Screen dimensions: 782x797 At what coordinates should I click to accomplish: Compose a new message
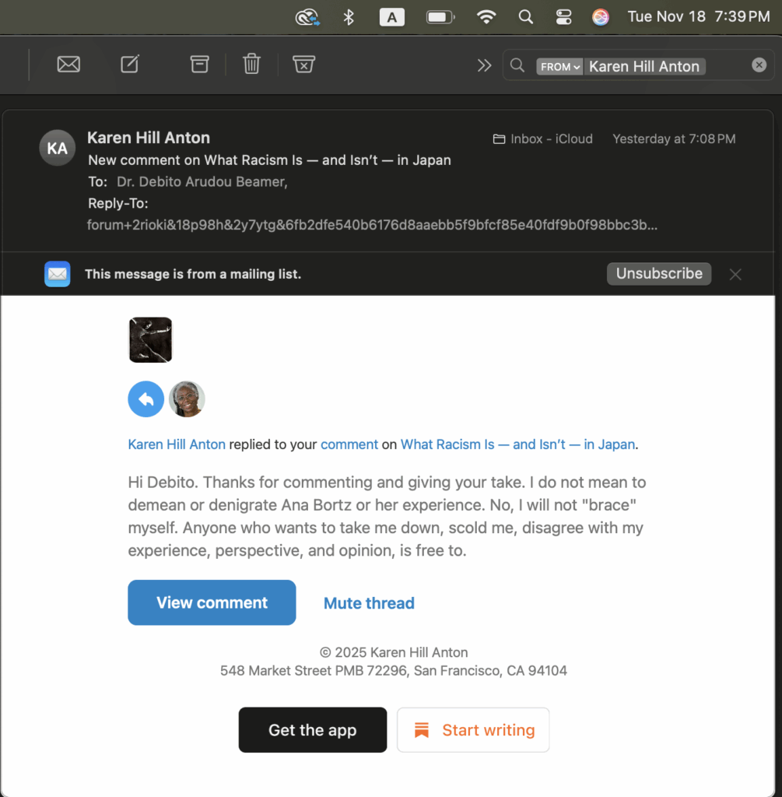[130, 65]
